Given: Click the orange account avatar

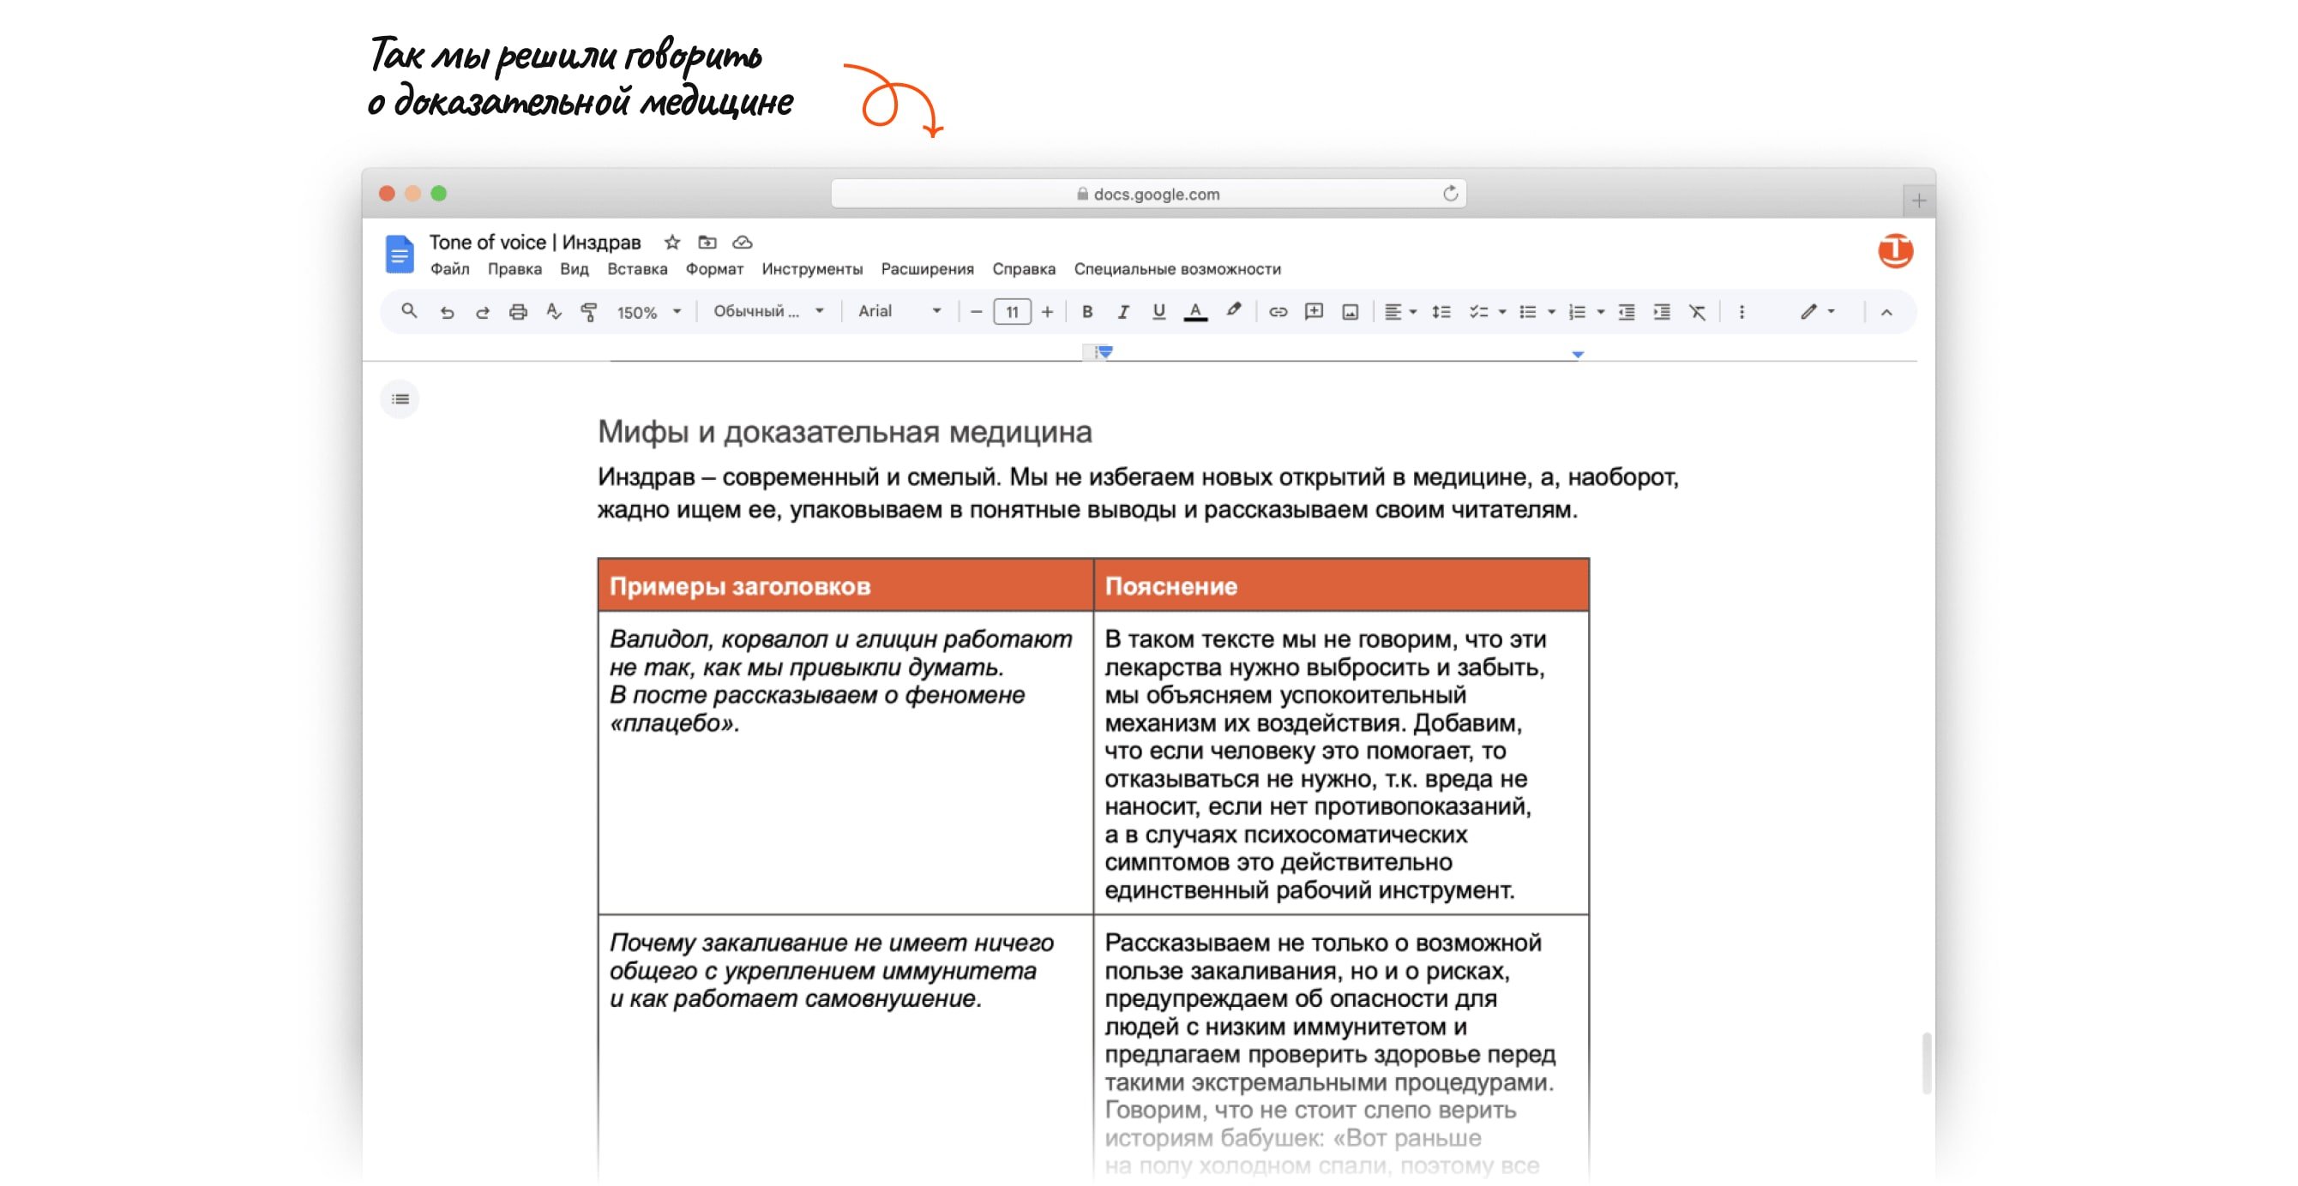Looking at the screenshot, I should [x=1895, y=250].
